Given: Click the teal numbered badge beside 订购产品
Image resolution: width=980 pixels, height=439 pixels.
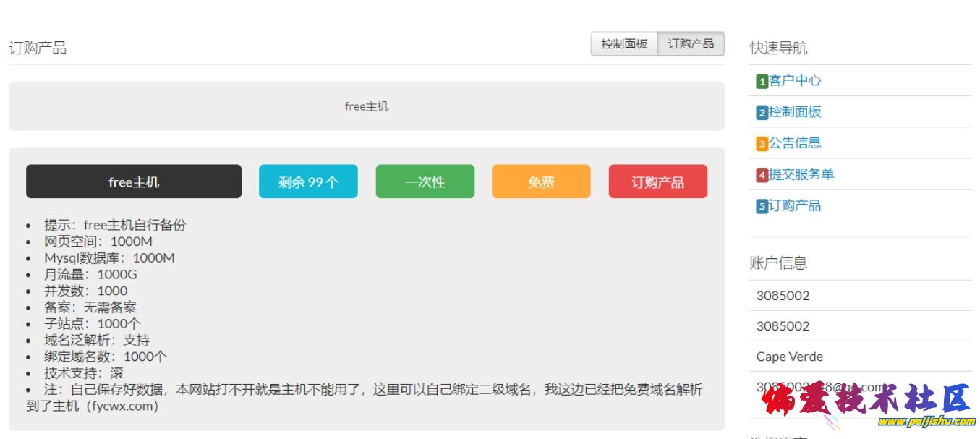Looking at the screenshot, I should click(x=761, y=205).
